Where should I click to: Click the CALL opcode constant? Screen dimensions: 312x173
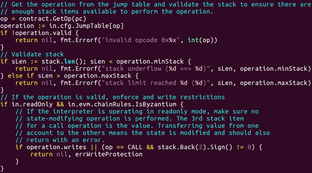pyautogui.click(x=135, y=147)
